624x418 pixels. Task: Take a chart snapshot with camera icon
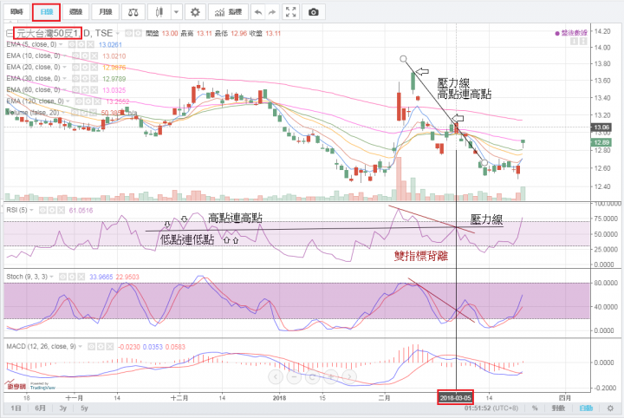tap(313, 13)
